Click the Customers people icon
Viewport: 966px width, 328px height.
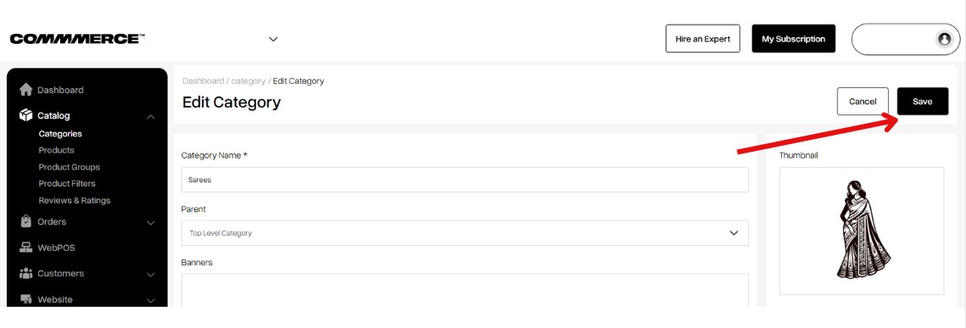pos(26,273)
